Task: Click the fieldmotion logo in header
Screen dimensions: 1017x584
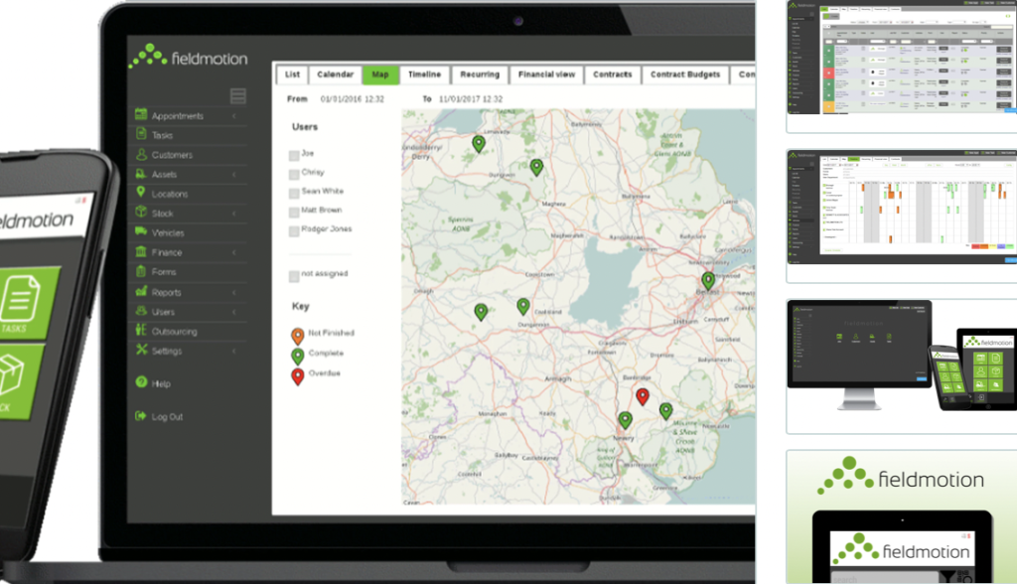Action: pyautogui.click(x=188, y=57)
